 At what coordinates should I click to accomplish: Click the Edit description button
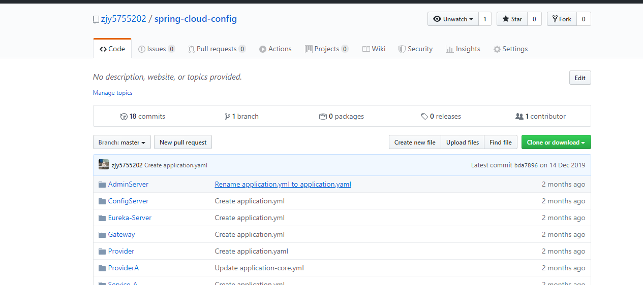pyautogui.click(x=580, y=78)
